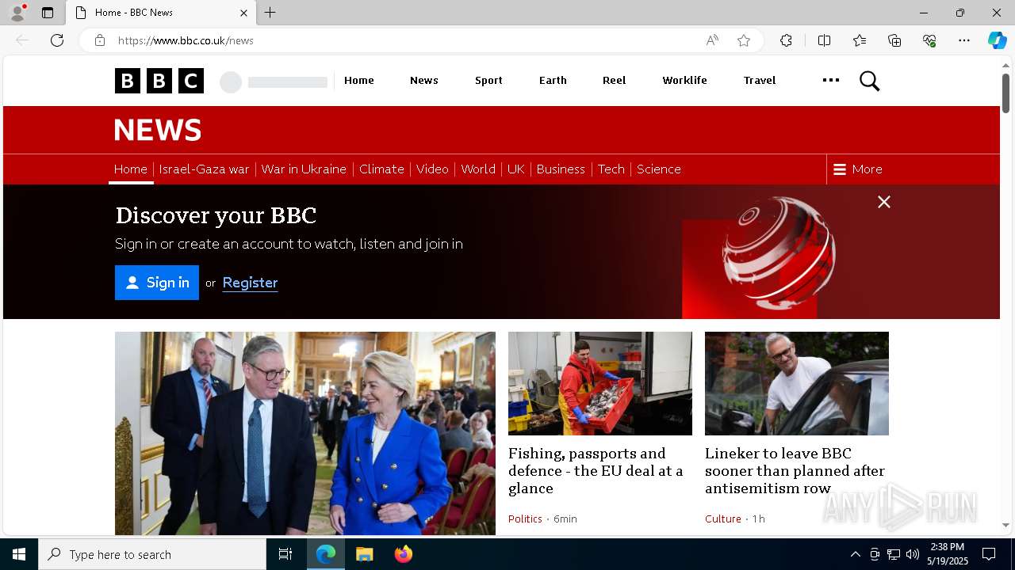Open War in Ukraine news section
Viewport: 1015px width, 570px height.
pos(304,169)
